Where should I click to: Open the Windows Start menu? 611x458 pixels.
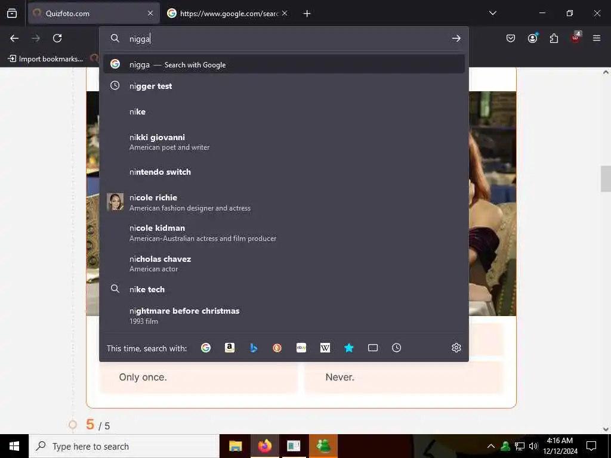click(x=14, y=446)
